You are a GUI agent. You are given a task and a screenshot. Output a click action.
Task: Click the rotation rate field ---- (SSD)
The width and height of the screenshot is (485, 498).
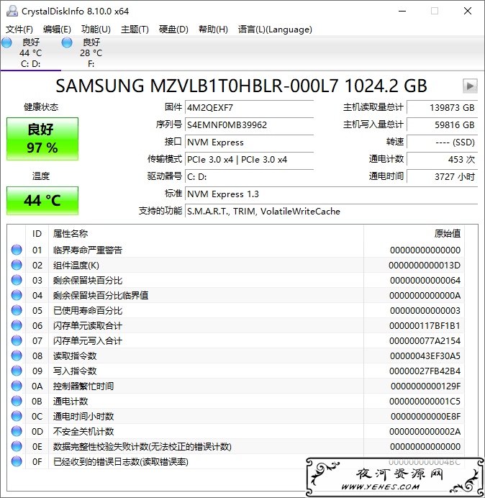(442, 142)
